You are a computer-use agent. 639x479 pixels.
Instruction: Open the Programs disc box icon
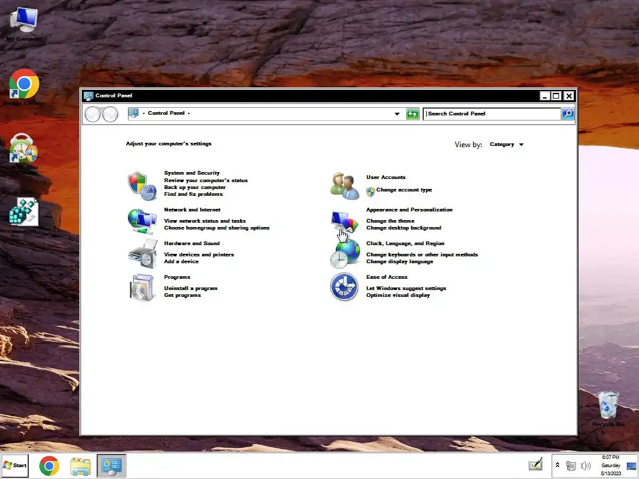(142, 288)
